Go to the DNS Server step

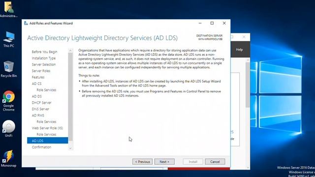click(x=40, y=109)
